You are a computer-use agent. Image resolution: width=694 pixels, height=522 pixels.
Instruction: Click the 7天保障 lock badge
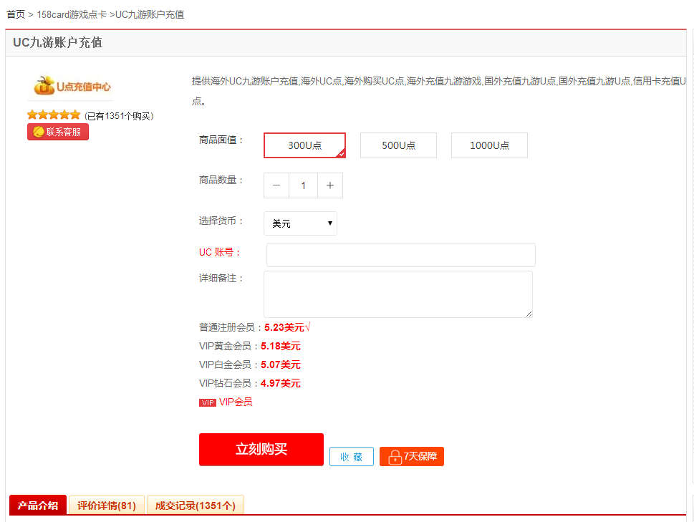tap(412, 457)
